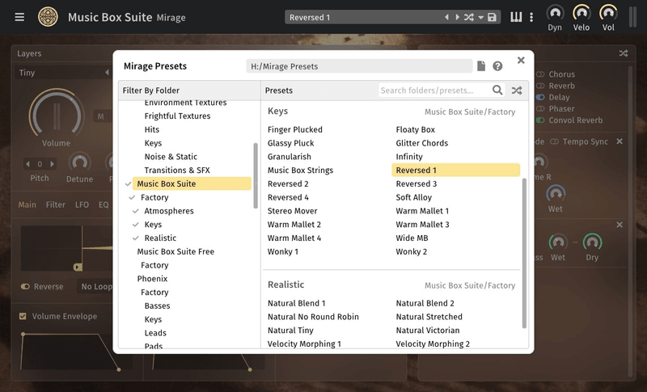Image resolution: width=647 pixels, height=392 pixels.
Task: Toggle the Delay effect switch
Action: pos(540,98)
